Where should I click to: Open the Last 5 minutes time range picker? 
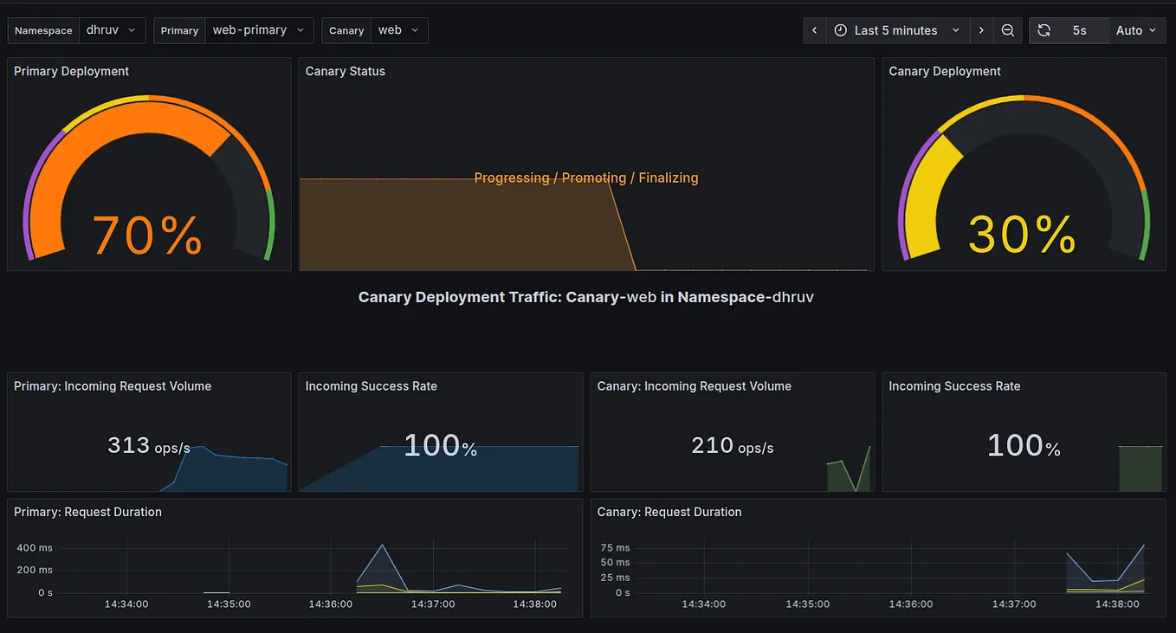(x=897, y=29)
